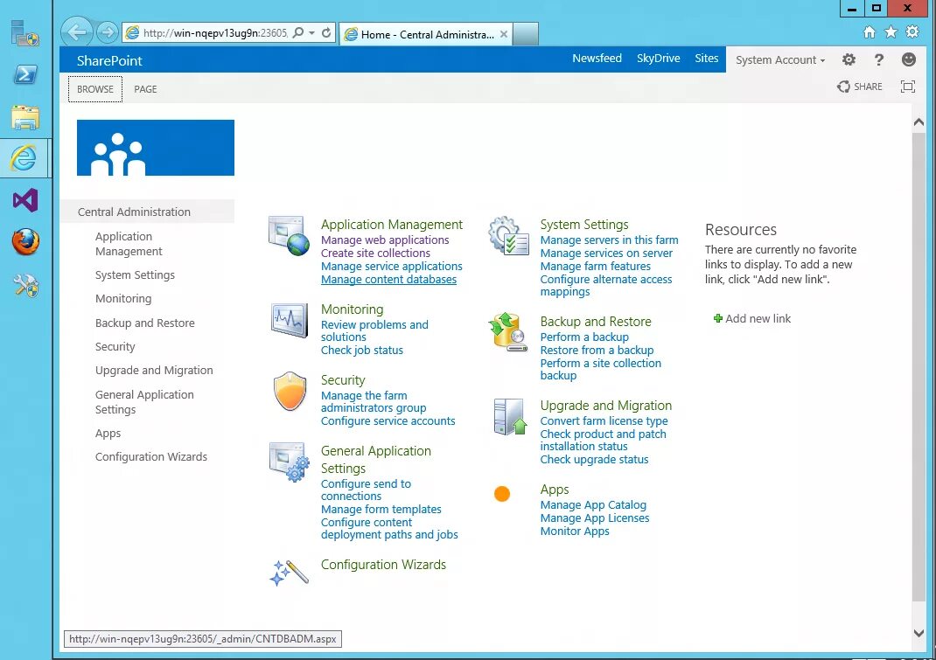
Task: Open Manage App Catalog link
Action: click(593, 505)
